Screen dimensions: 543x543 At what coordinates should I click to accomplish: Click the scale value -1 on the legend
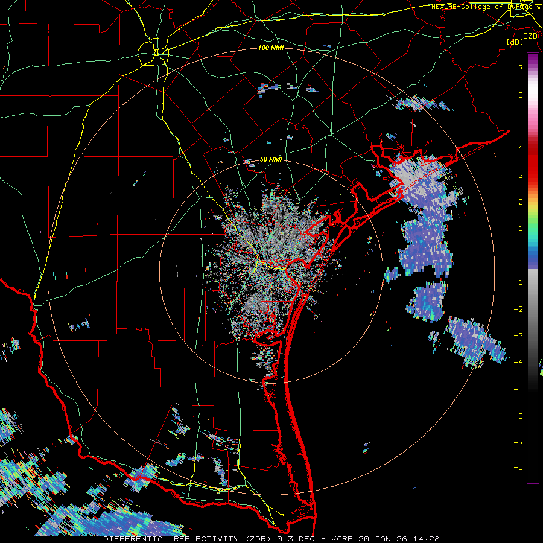[518, 282]
